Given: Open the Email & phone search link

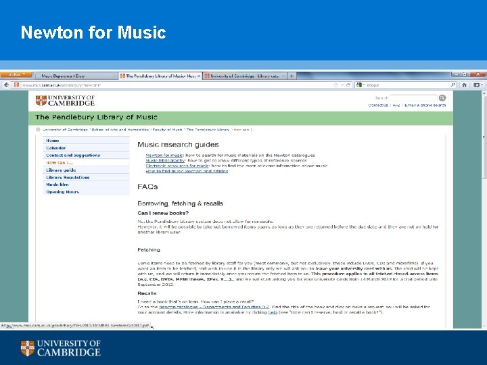Looking at the screenshot, I should pos(425,105).
